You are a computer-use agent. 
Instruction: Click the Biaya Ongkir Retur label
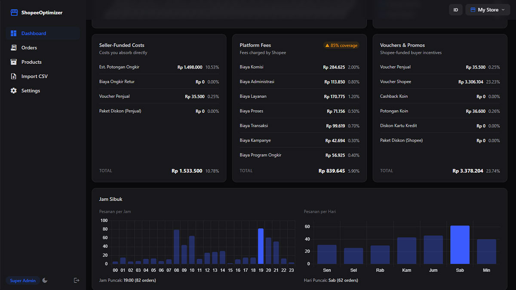pyautogui.click(x=117, y=82)
